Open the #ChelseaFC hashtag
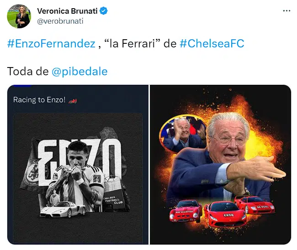The height and width of the screenshot is (250, 297). pyautogui.click(x=212, y=43)
